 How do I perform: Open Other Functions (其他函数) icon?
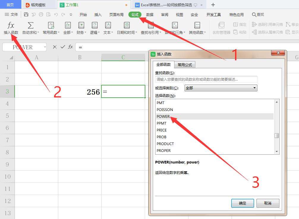(197, 25)
